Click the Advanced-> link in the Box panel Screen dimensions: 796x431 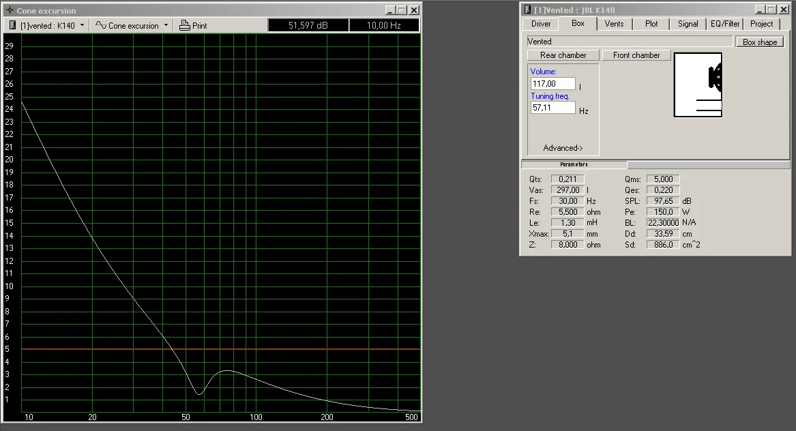[x=563, y=148]
